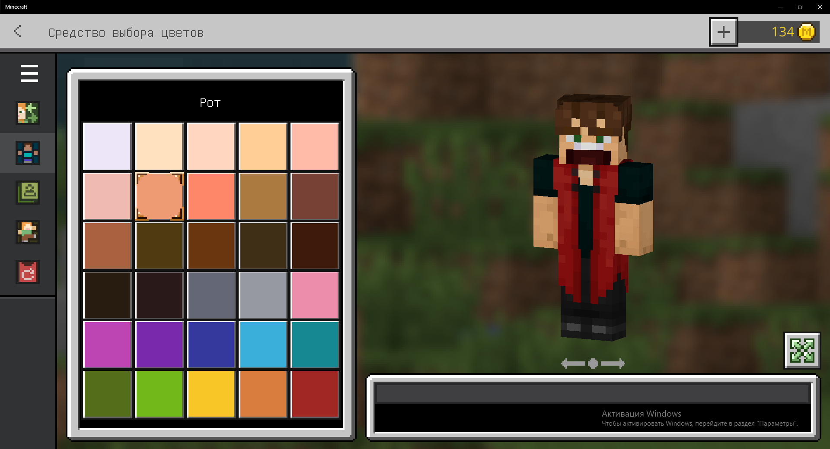Screen dimensions: 830x449
Task: Pick the lime green swatch
Action: (x=159, y=394)
